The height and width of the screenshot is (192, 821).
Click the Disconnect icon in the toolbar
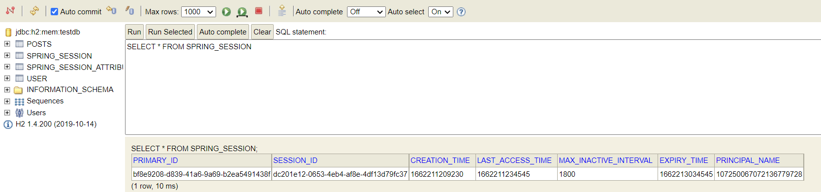point(10,11)
